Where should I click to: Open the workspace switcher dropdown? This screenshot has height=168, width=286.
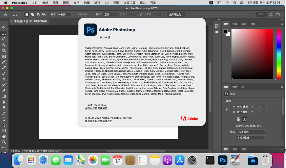(x=278, y=15)
